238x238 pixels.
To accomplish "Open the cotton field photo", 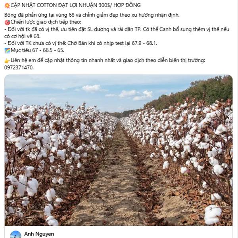I will 118,150.
